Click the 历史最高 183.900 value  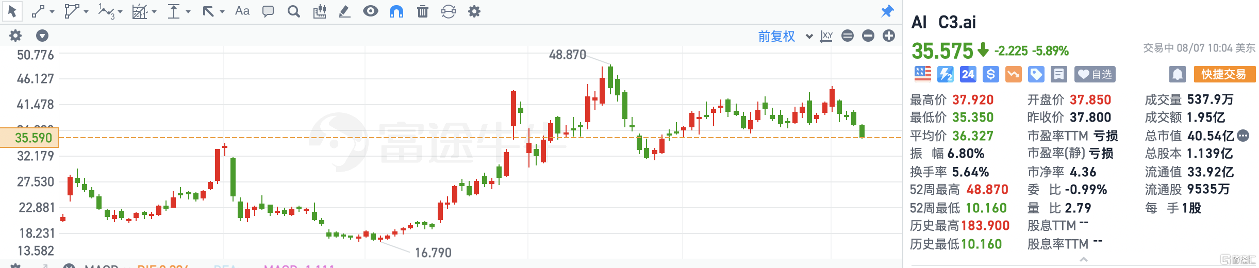click(x=985, y=226)
